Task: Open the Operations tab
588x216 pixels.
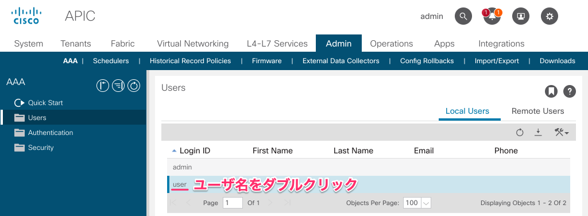Action: pos(392,44)
